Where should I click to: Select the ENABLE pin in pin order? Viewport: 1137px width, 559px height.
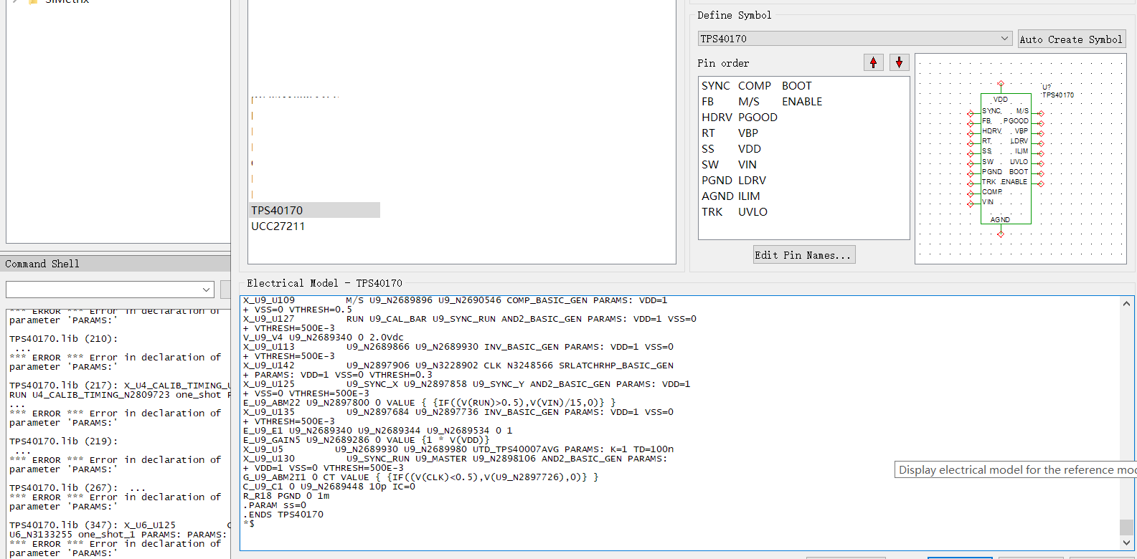point(802,102)
